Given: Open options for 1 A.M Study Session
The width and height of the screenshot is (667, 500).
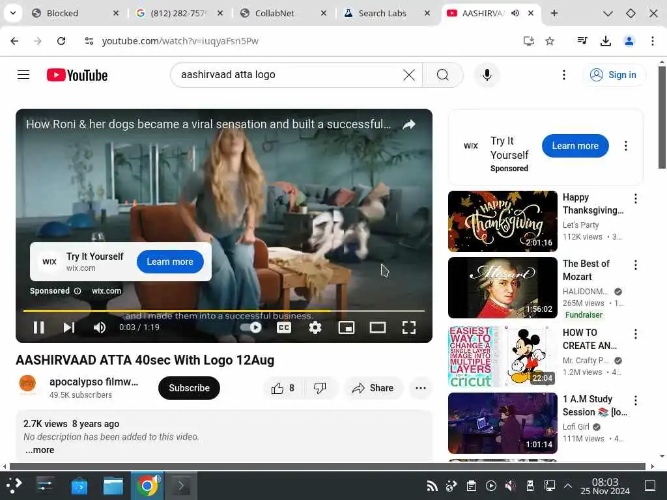Looking at the screenshot, I should [x=636, y=400].
